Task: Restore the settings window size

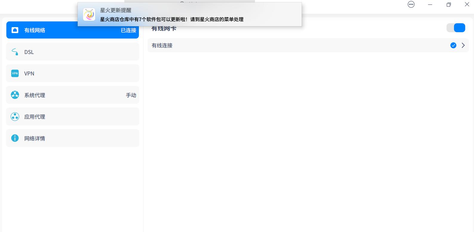Action: [449, 4]
